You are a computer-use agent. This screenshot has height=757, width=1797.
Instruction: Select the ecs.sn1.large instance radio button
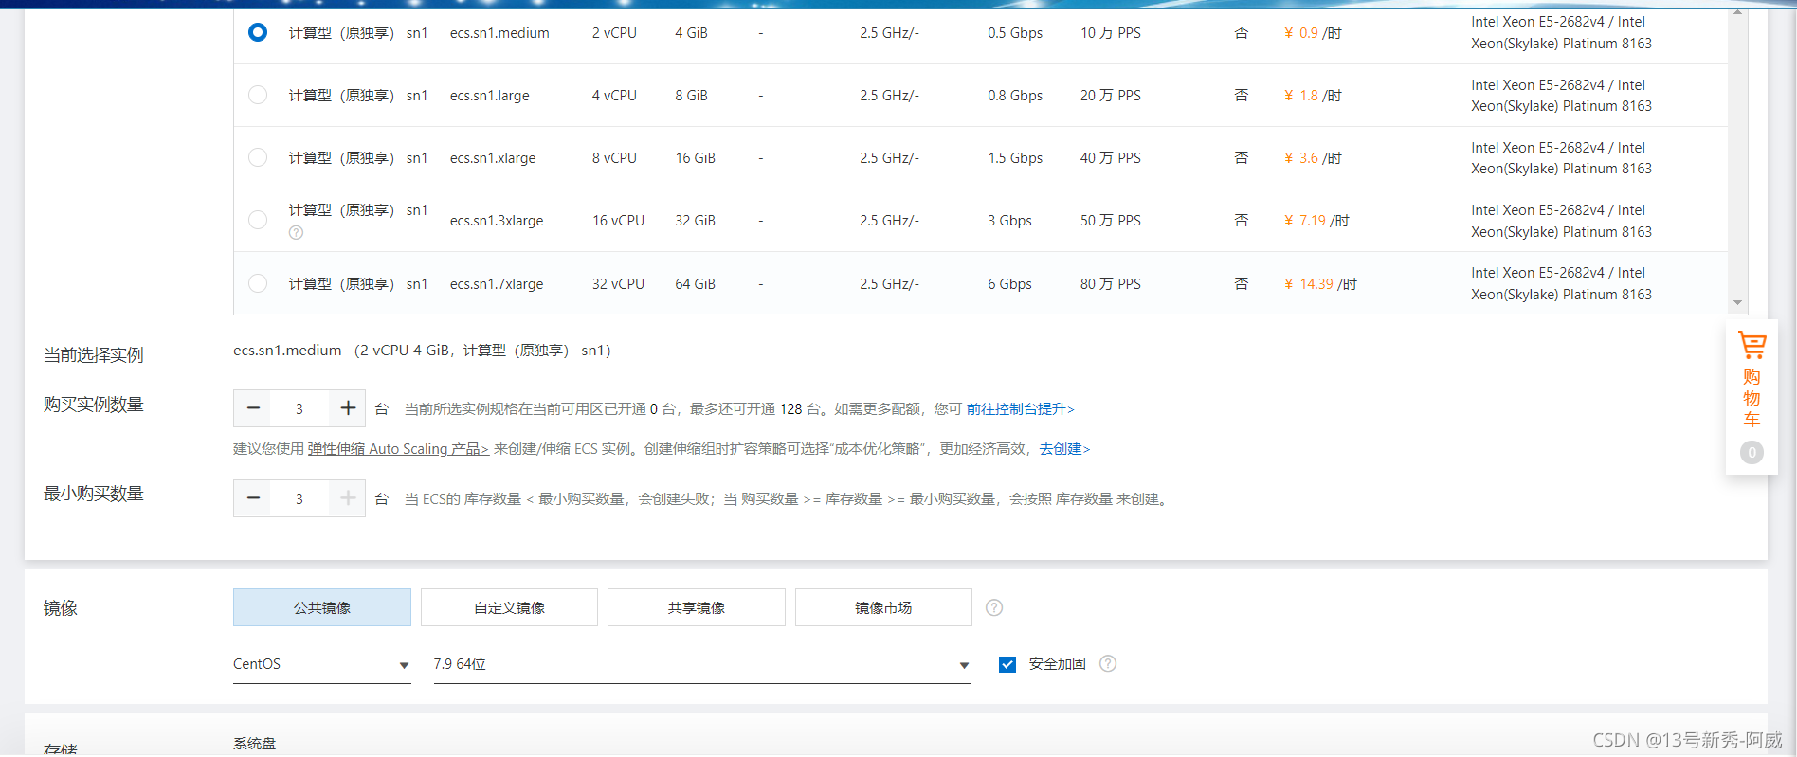tap(258, 95)
